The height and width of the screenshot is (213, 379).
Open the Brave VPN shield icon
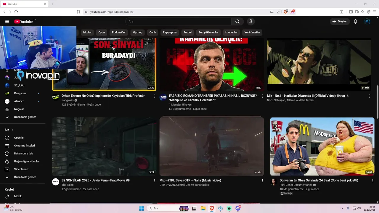(369, 12)
